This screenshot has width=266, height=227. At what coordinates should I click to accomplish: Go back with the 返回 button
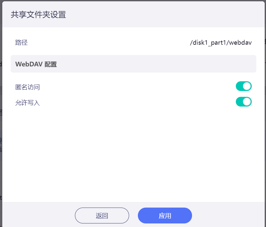(x=102, y=216)
